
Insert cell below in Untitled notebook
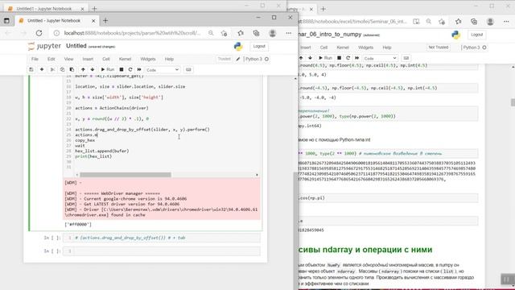pos(42,70)
